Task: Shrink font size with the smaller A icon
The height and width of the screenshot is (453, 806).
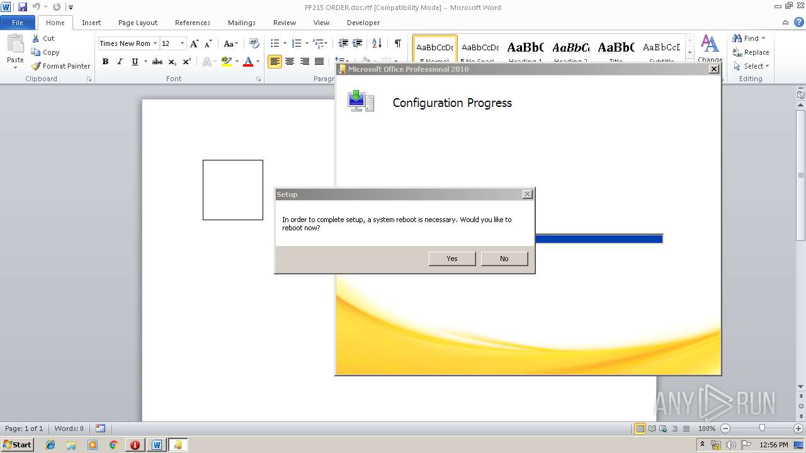Action: pyautogui.click(x=208, y=43)
